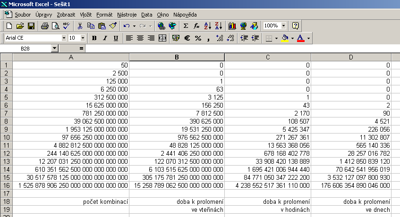Open the Vložit menu

86,15
